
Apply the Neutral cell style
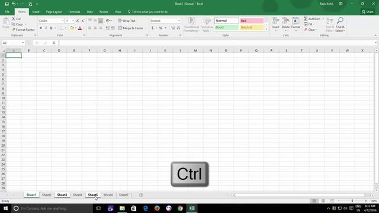click(x=252, y=27)
